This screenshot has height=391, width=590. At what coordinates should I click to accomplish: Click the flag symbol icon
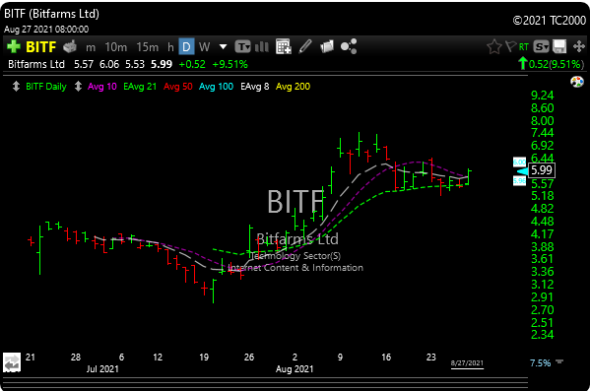510,46
